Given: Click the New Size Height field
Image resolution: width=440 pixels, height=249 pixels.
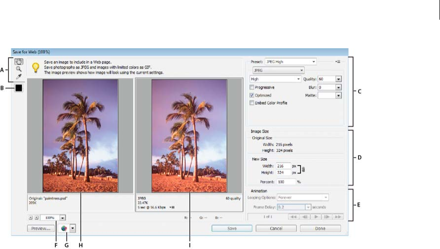Looking at the screenshot, I should (x=284, y=173).
